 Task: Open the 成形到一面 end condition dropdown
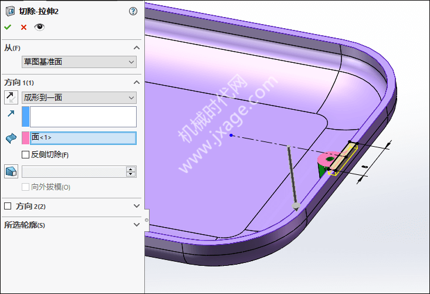coord(79,97)
